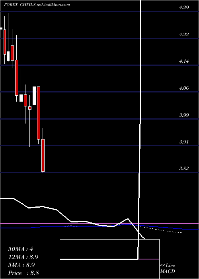Screen dimensions: 199x279
Task: Click the 4.22 price axis label
Action: coord(184,35)
